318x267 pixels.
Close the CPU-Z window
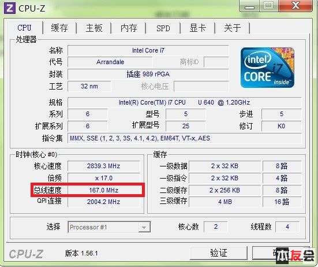[x=295, y=6]
